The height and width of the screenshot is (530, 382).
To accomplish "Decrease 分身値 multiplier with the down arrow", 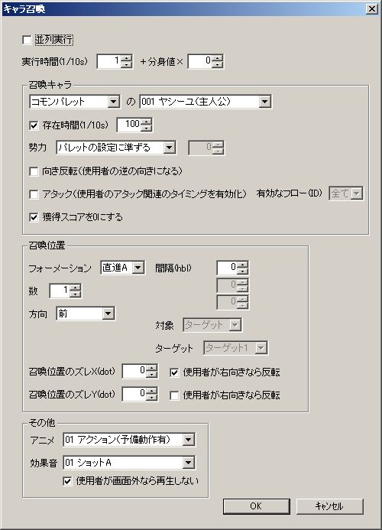I will [x=217, y=64].
